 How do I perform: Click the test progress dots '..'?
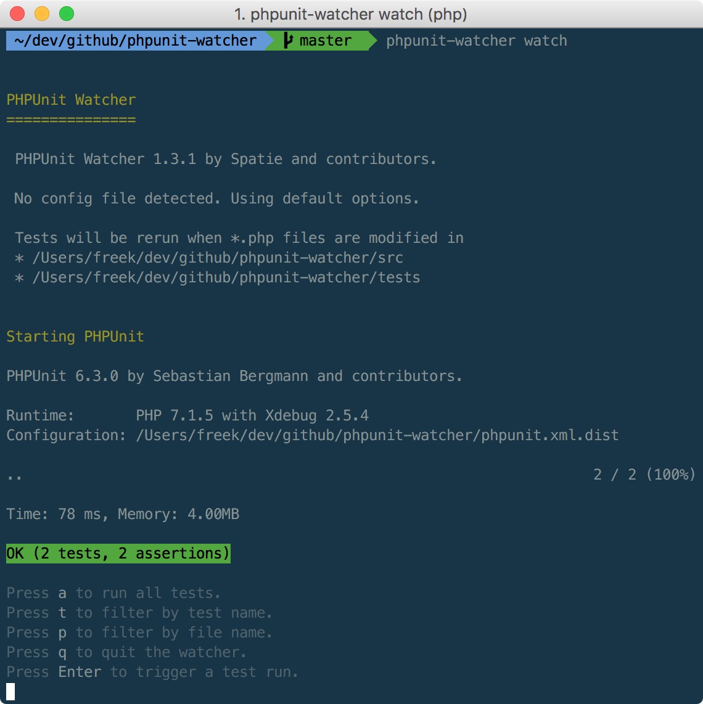(14, 477)
